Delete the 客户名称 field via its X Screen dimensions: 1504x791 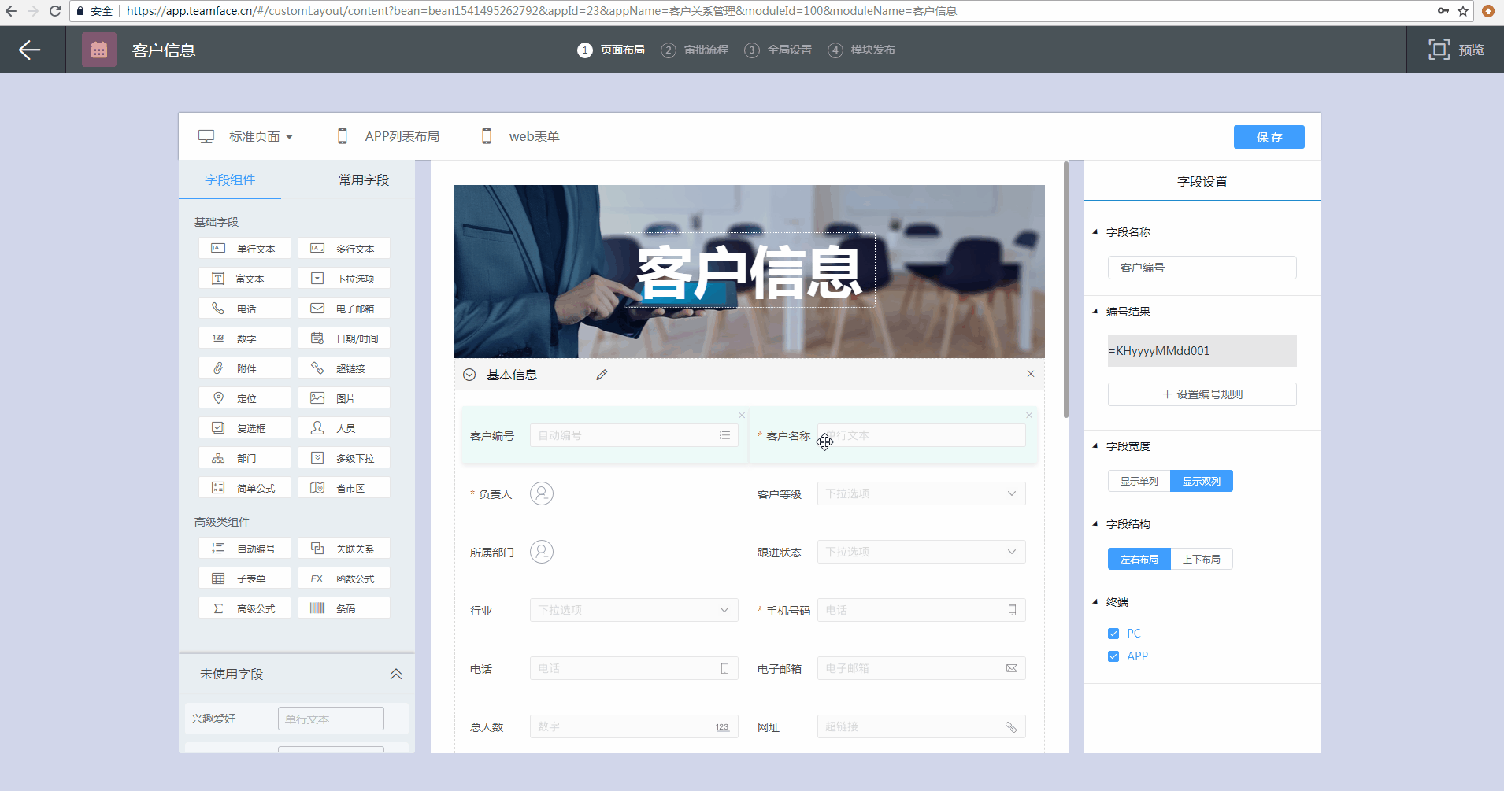pos(1028,415)
